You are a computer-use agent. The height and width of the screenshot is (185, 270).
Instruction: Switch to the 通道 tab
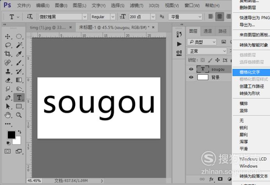(x=208, y=31)
